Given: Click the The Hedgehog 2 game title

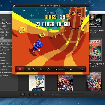Looking at the screenshot, I should (x=97, y=64).
